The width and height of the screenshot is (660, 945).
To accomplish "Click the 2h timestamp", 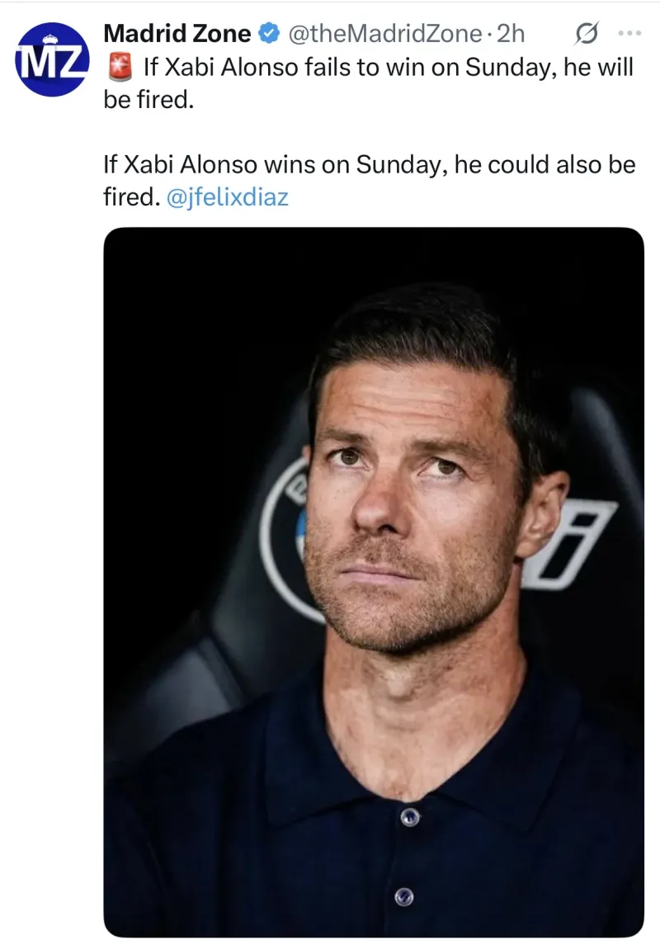I will pos(511,34).
